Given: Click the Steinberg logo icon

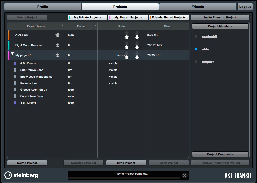Looking at the screenshot, I should coord(8,175).
